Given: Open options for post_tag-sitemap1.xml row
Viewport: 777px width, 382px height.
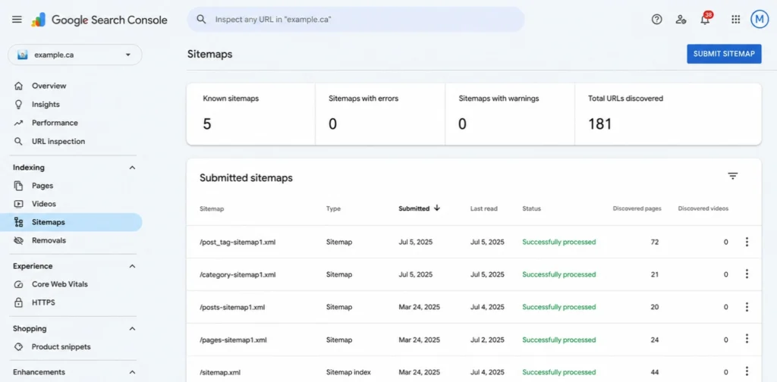Looking at the screenshot, I should coord(747,242).
